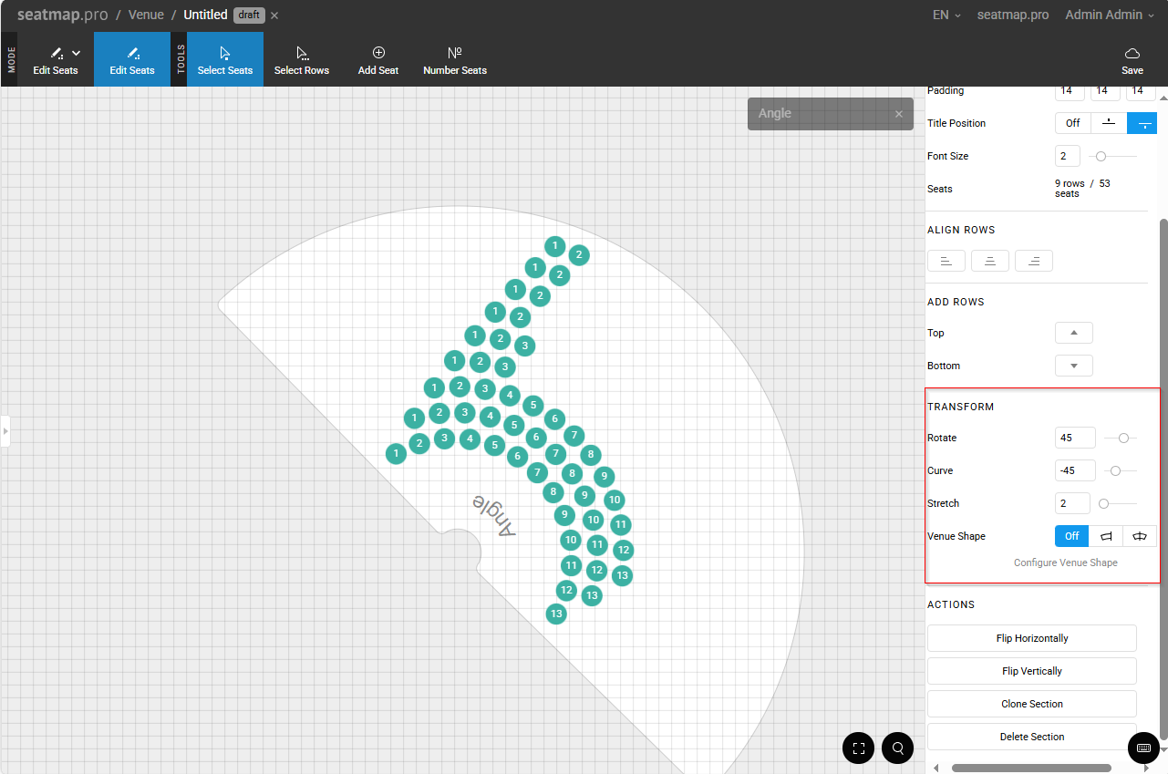The width and height of the screenshot is (1168, 774).
Task: Set Title Position to bottom
Action: pyautogui.click(x=1142, y=123)
